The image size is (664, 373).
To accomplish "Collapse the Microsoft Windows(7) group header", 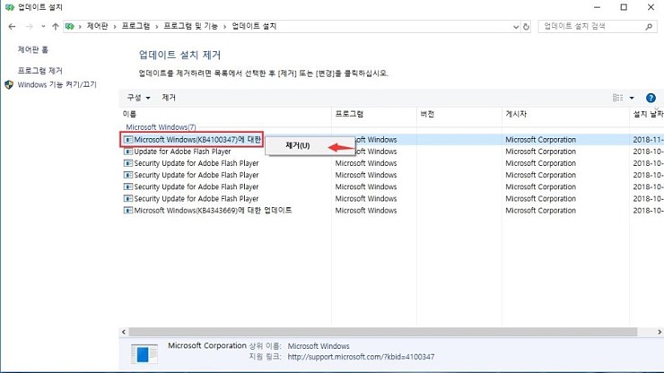I will tap(161, 127).
